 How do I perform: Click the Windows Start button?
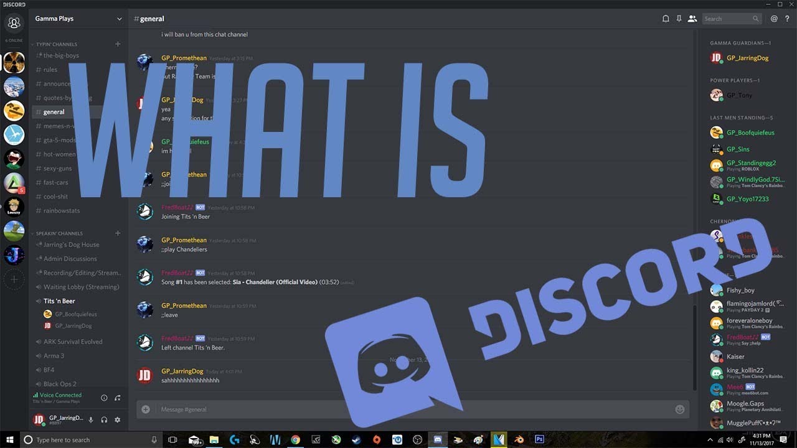[x=10, y=440]
